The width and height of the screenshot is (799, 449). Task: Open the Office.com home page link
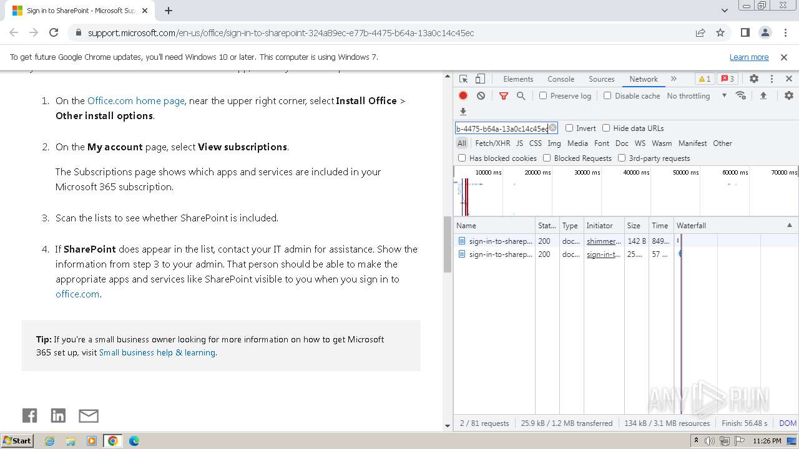136,100
